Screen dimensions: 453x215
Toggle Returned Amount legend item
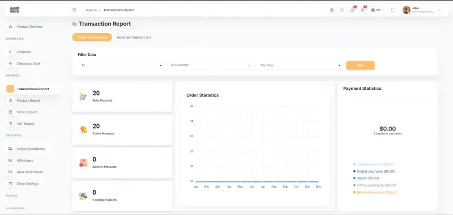(375, 192)
